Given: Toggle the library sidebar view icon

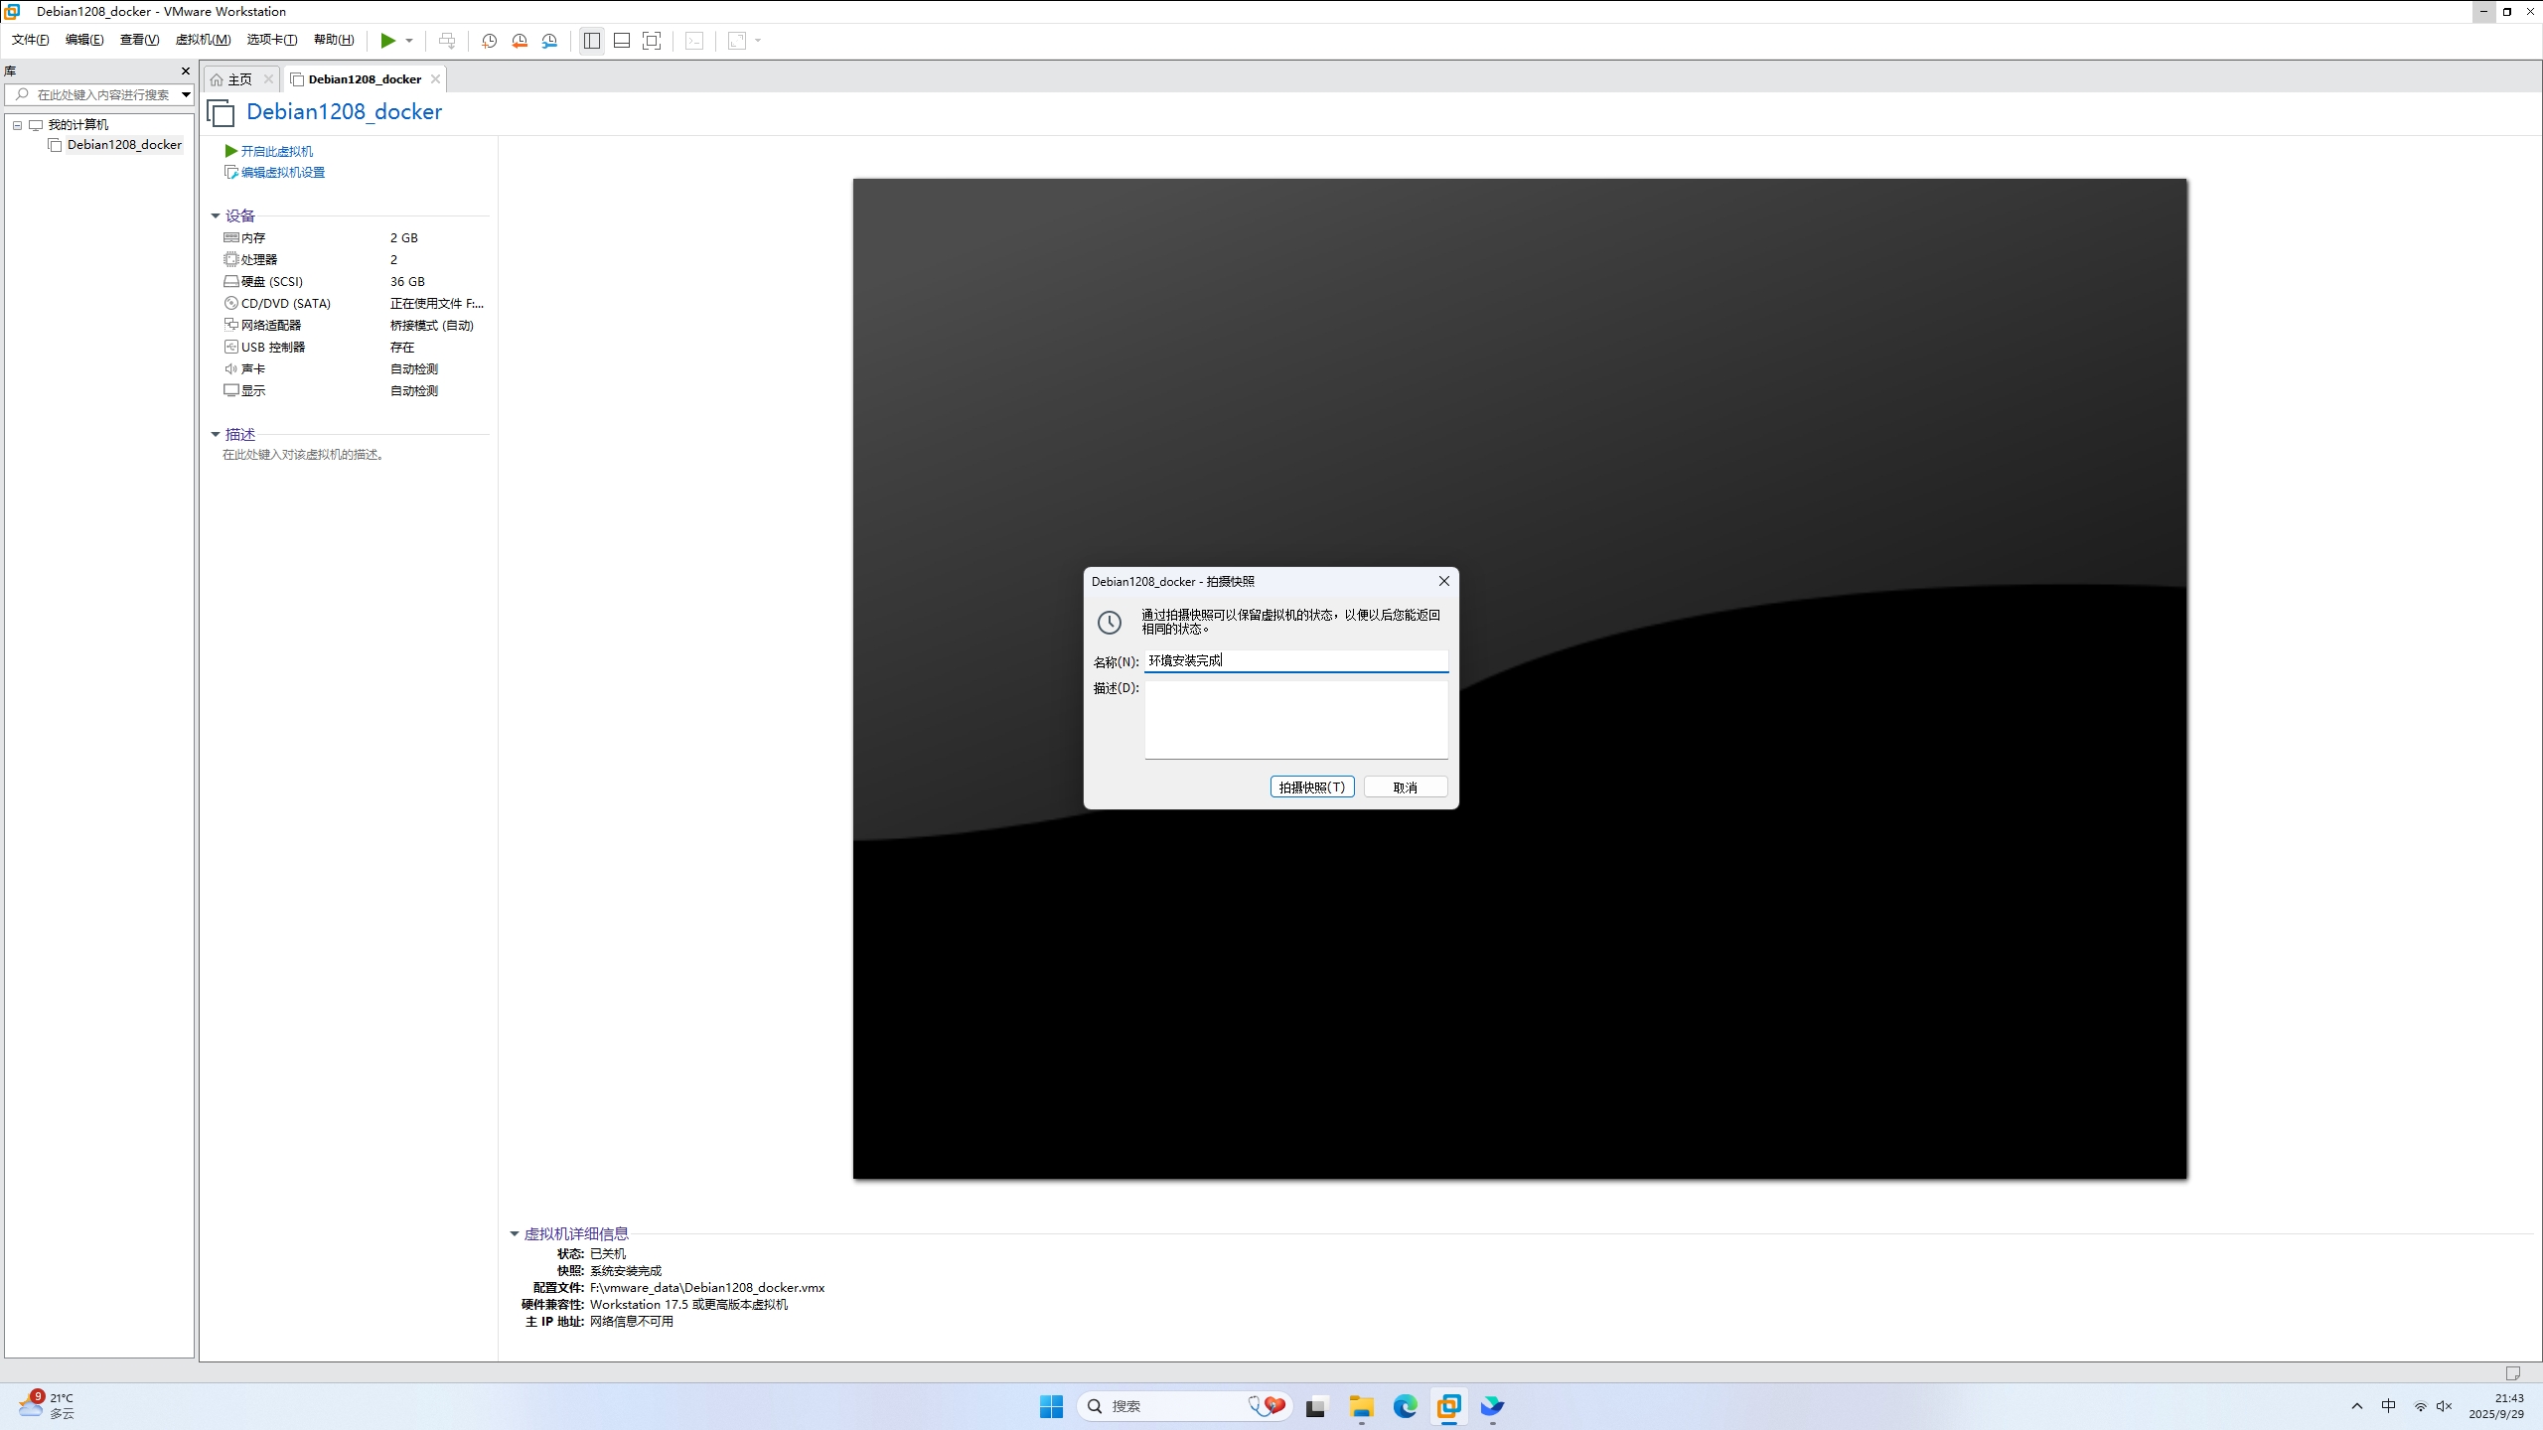Looking at the screenshot, I should 592,41.
